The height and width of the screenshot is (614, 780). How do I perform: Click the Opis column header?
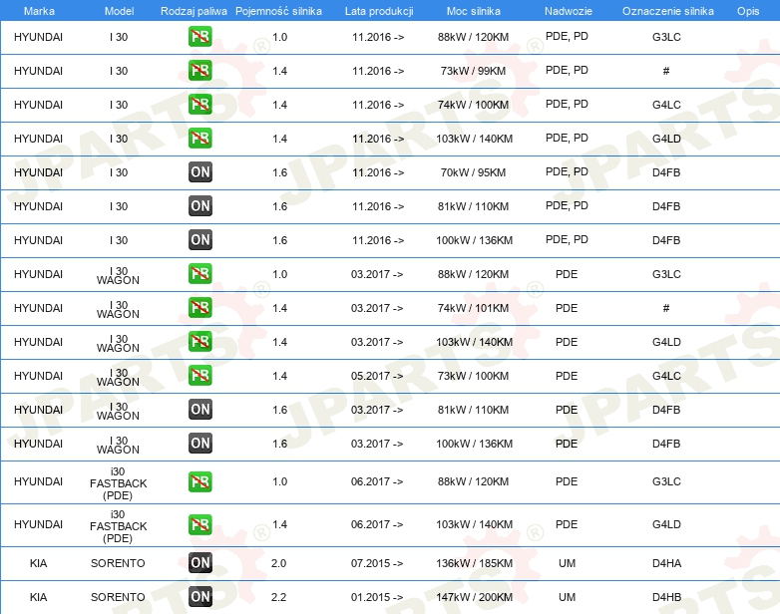coord(748,11)
